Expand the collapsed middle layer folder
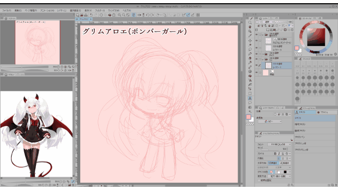This screenshot has height=190, width=338. pyautogui.click(x=263, y=54)
